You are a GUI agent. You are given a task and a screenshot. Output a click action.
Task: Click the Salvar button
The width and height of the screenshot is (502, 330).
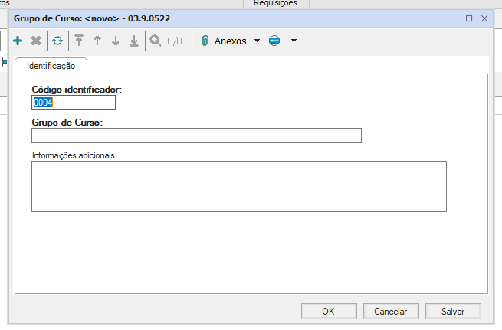[453, 311]
